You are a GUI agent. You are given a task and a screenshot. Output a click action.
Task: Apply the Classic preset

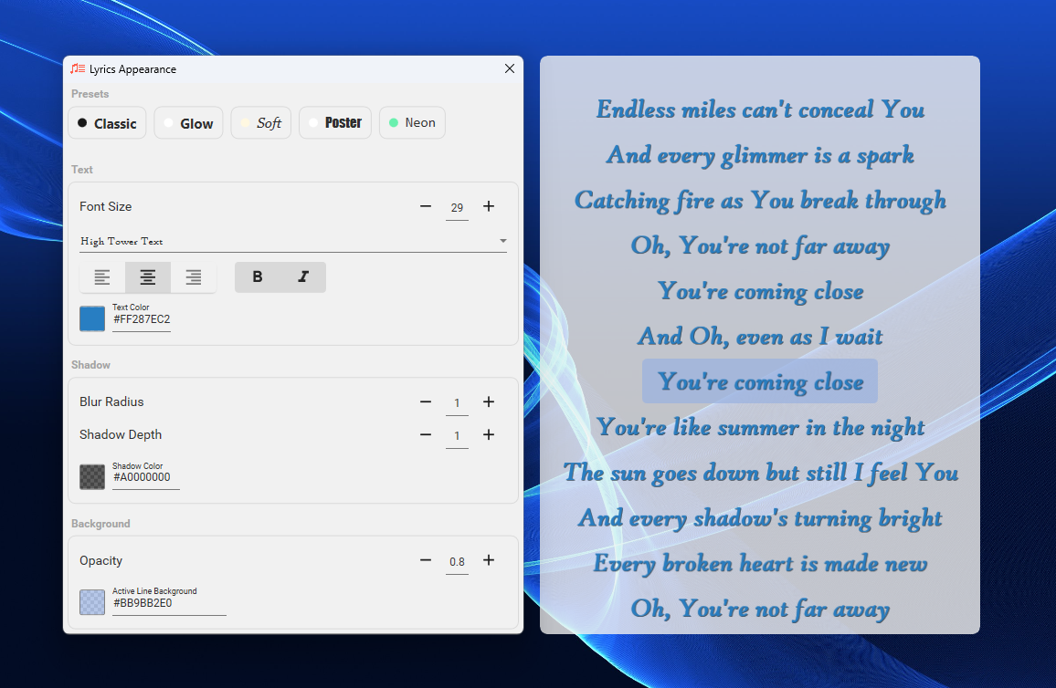(107, 123)
